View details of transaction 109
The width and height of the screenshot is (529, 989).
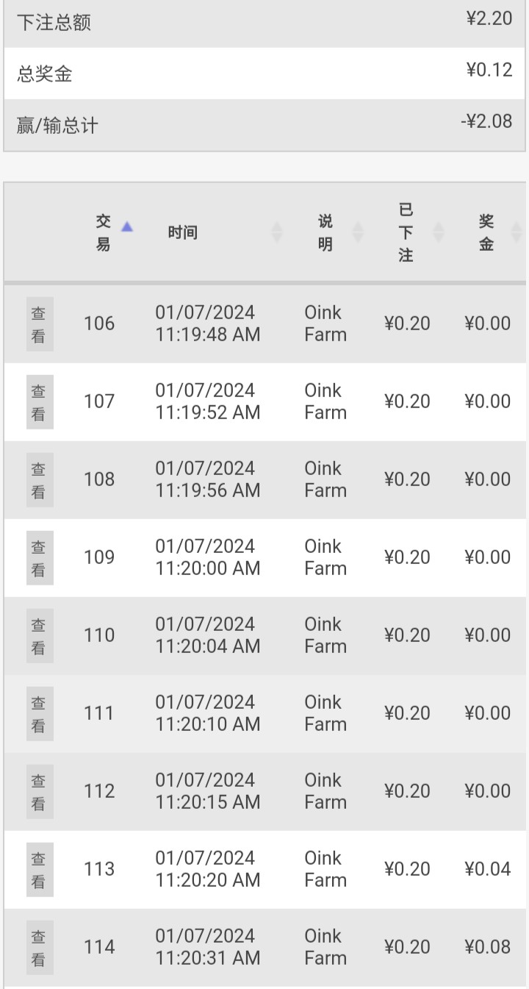[x=40, y=558]
